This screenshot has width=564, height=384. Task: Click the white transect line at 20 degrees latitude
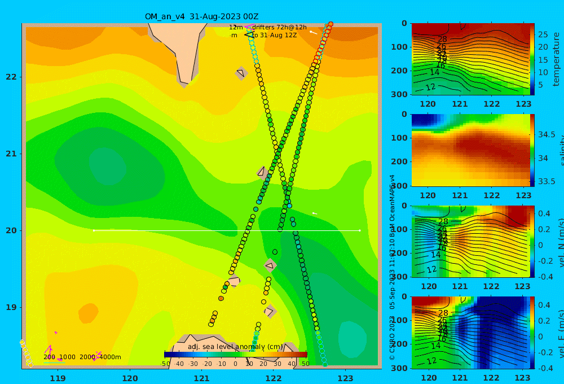point(227,230)
